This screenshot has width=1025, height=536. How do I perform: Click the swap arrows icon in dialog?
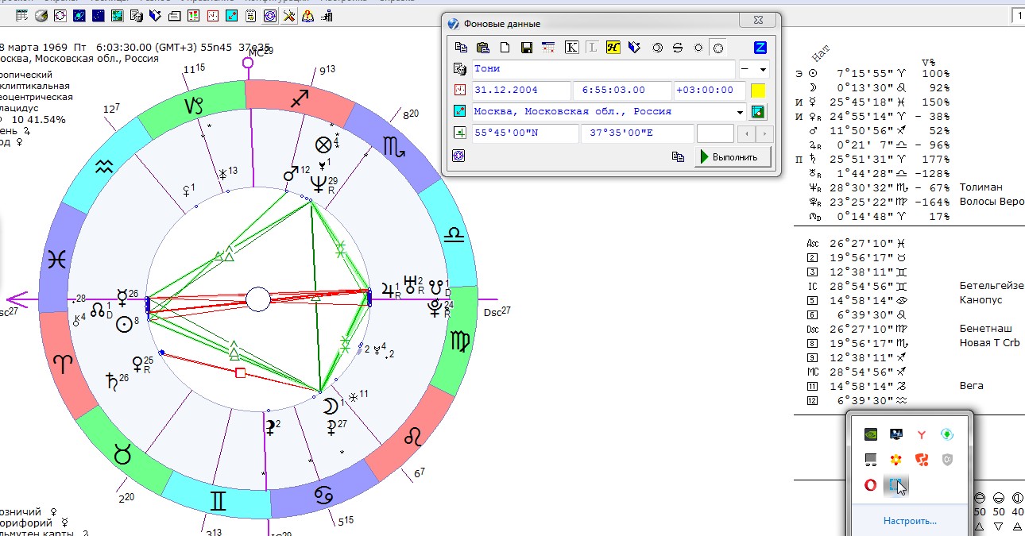(x=678, y=48)
